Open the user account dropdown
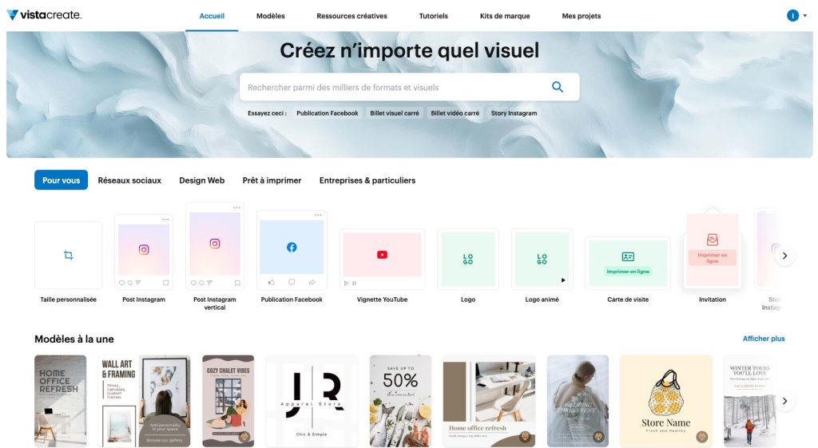The width and height of the screenshot is (818, 448). point(796,15)
